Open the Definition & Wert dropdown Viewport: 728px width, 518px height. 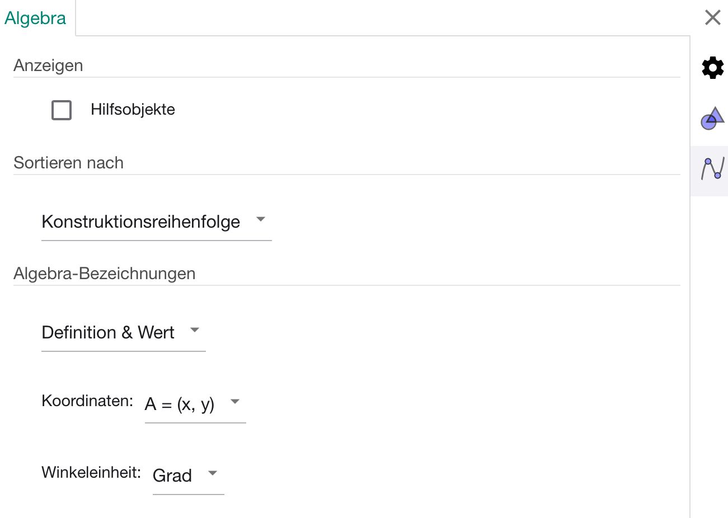pos(123,333)
